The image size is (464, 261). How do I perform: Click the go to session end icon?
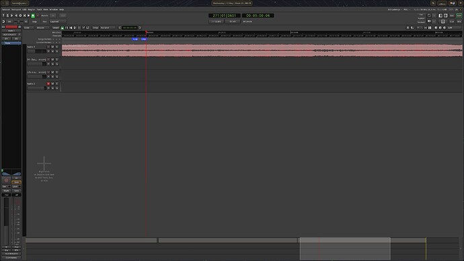click(12, 15)
